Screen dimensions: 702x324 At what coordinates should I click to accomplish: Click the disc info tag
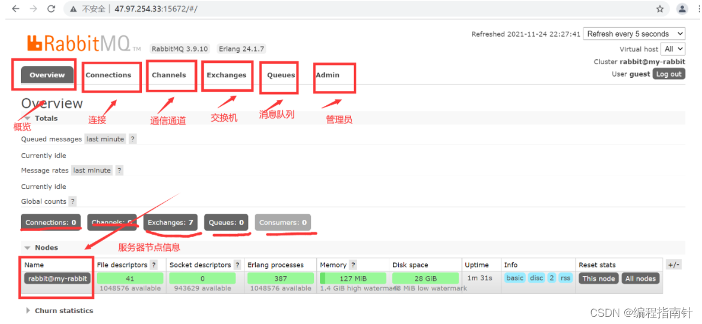(x=536, y=278)
